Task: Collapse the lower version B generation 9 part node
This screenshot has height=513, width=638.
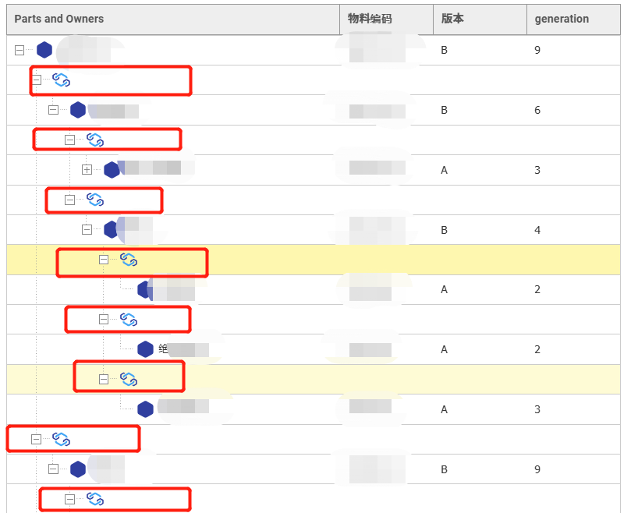Action: (53, 469)
